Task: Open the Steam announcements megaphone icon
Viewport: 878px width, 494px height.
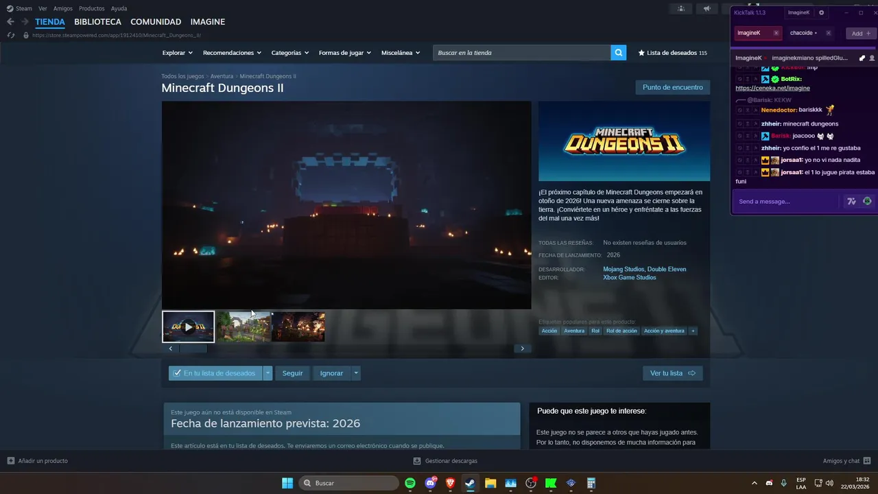Action: point(707,8)
